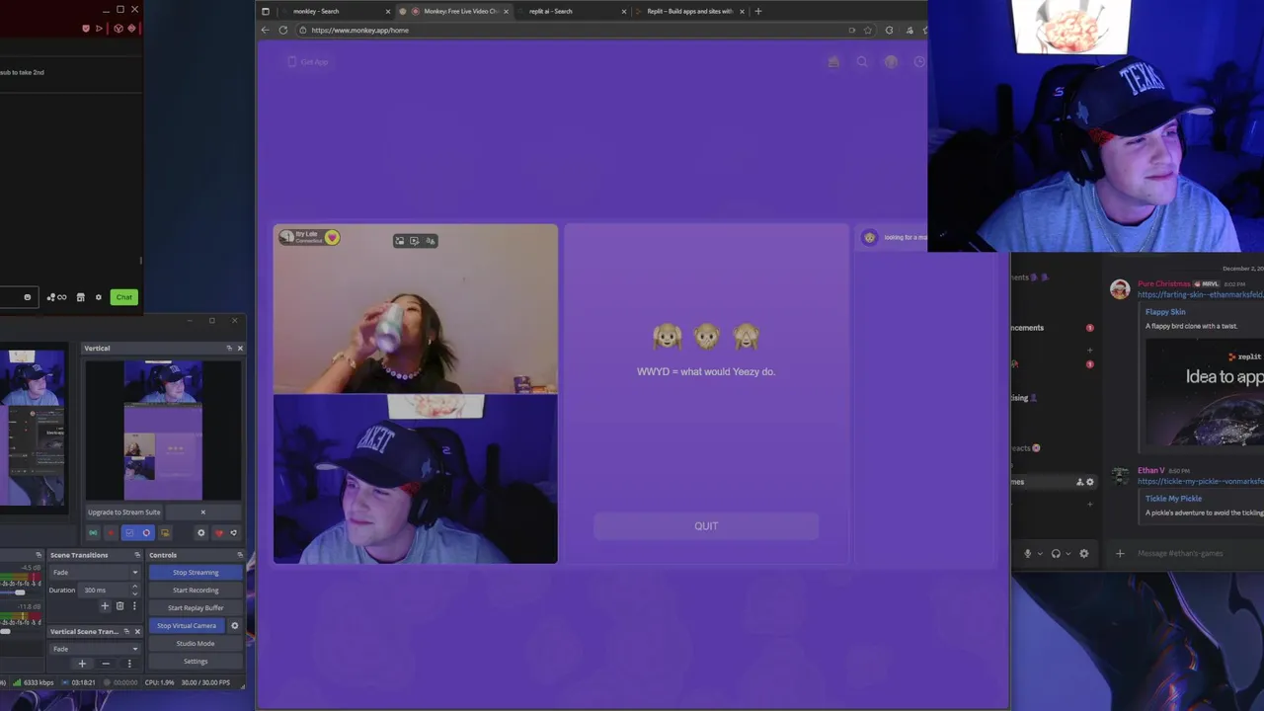The width and height of the screenshot is (1264, 711).
Task: Click Start Replay Buffer in OBS
Action: [x=196, y=607]
